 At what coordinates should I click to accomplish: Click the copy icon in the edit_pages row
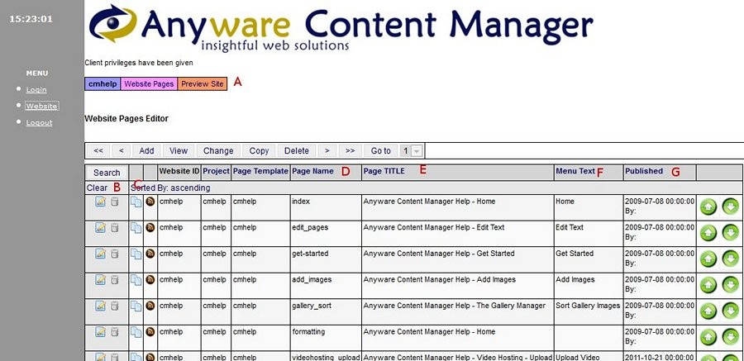136,228
